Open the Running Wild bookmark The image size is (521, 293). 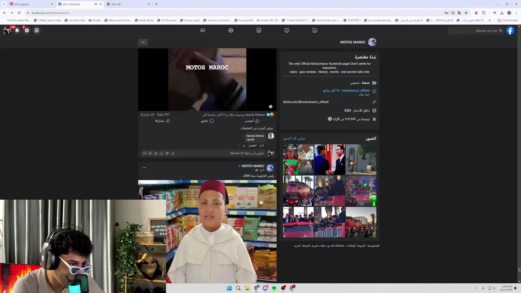click(x=243, y=20)
